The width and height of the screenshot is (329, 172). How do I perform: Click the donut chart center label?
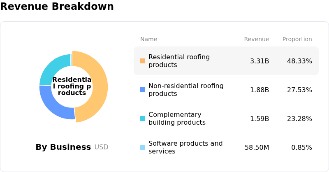(x=72, y=86)
